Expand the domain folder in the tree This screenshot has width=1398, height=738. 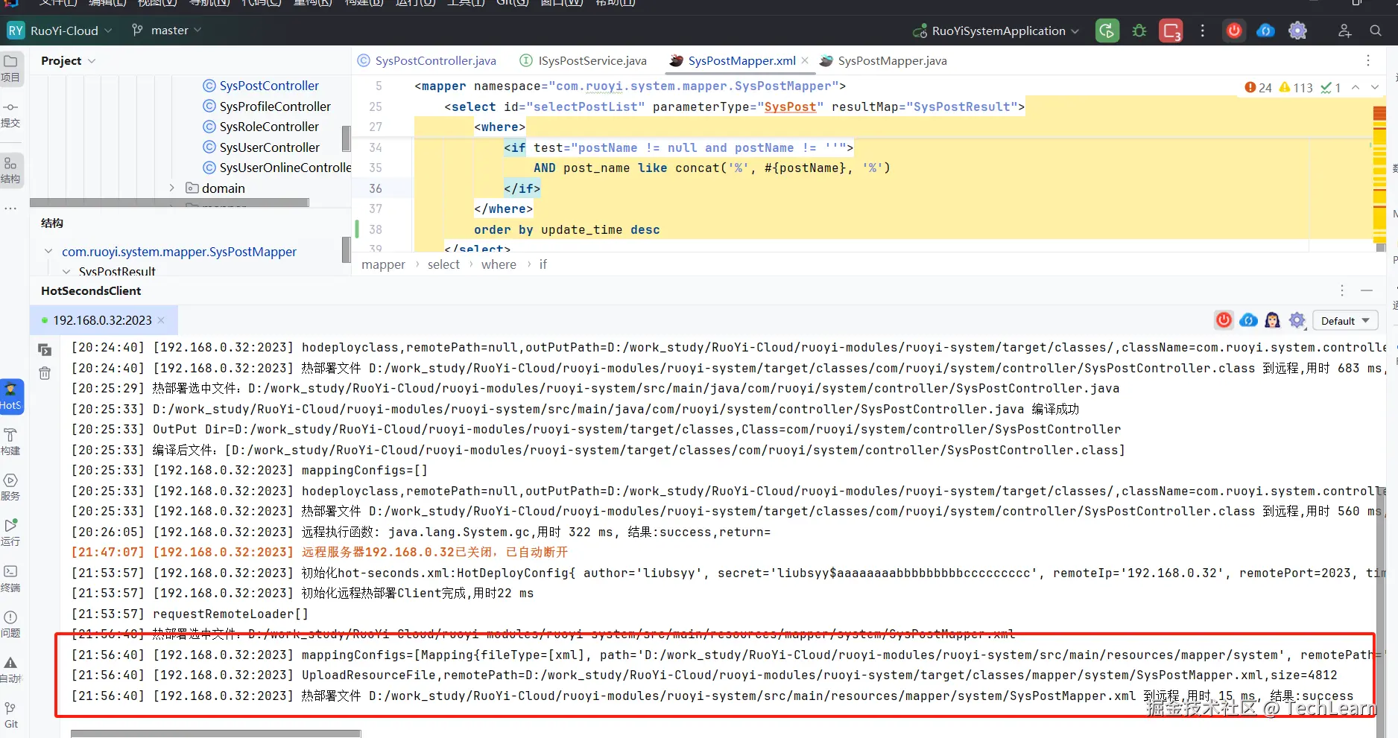[x=171, y=188]
